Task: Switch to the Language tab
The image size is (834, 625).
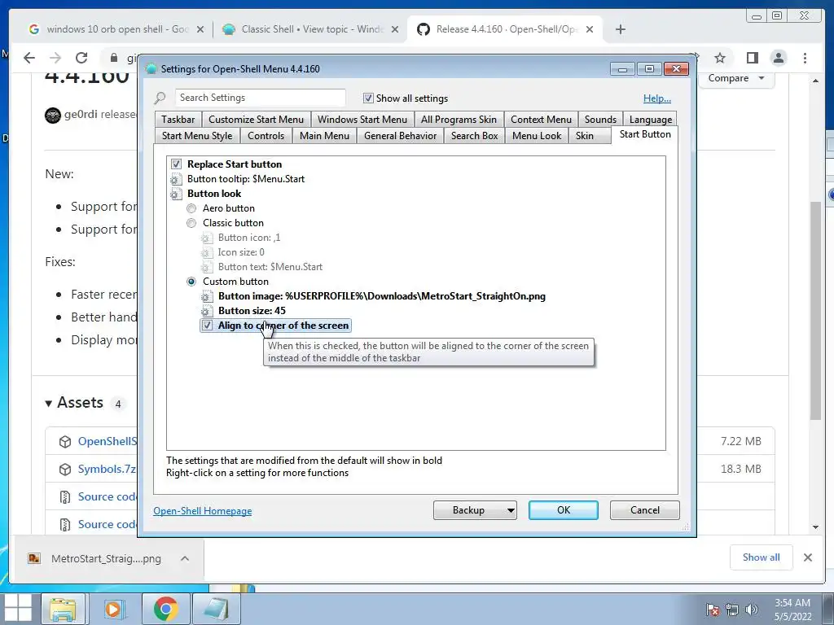Action: coord(651,120)
